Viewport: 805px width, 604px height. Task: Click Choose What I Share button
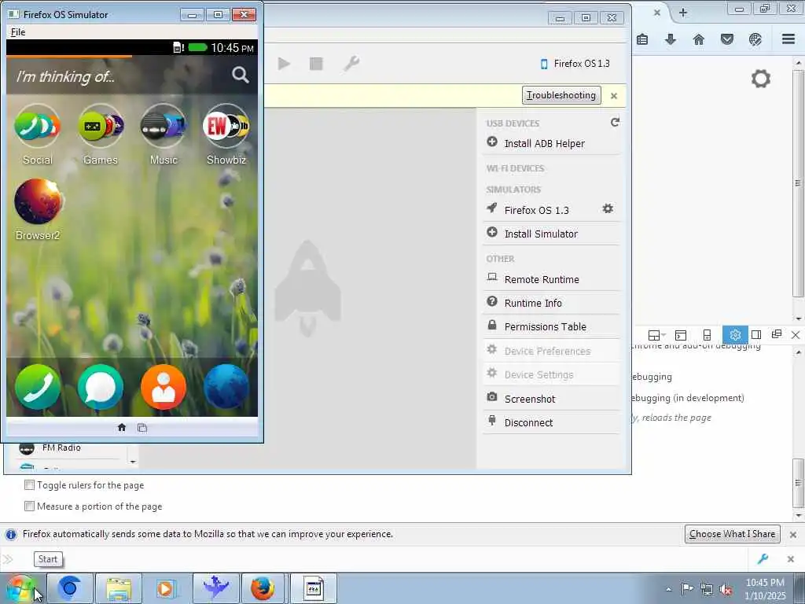(732, 534)
